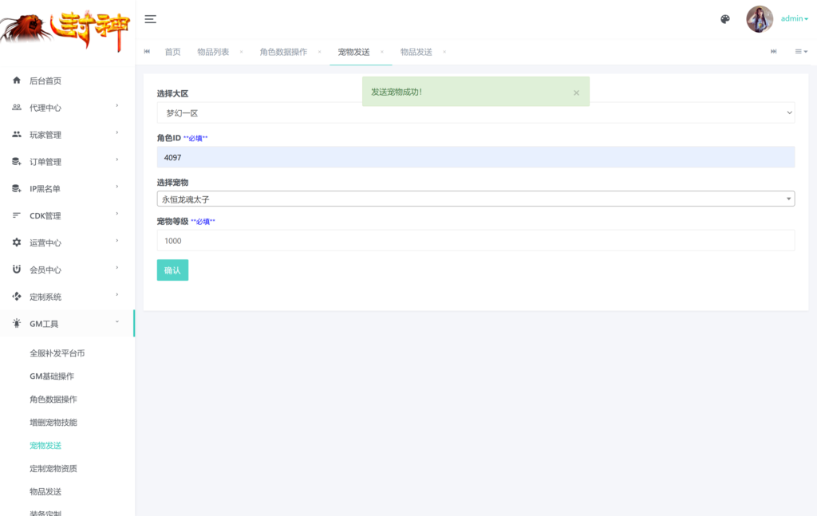Expand the 运营中心 menu arrow
The width and height of the screenshot is (817, 516).
click(x=116, y=241)
